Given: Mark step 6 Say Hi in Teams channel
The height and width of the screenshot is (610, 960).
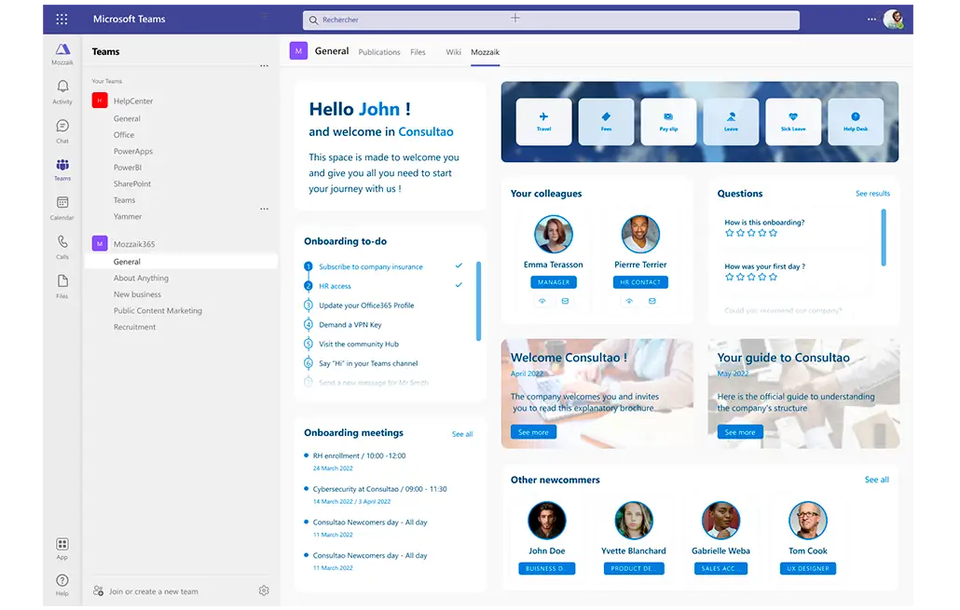Looking at the screenshot, I should click(309, 363).
